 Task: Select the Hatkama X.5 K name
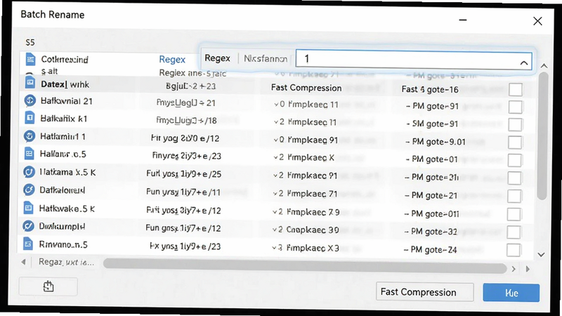point(67,172)
